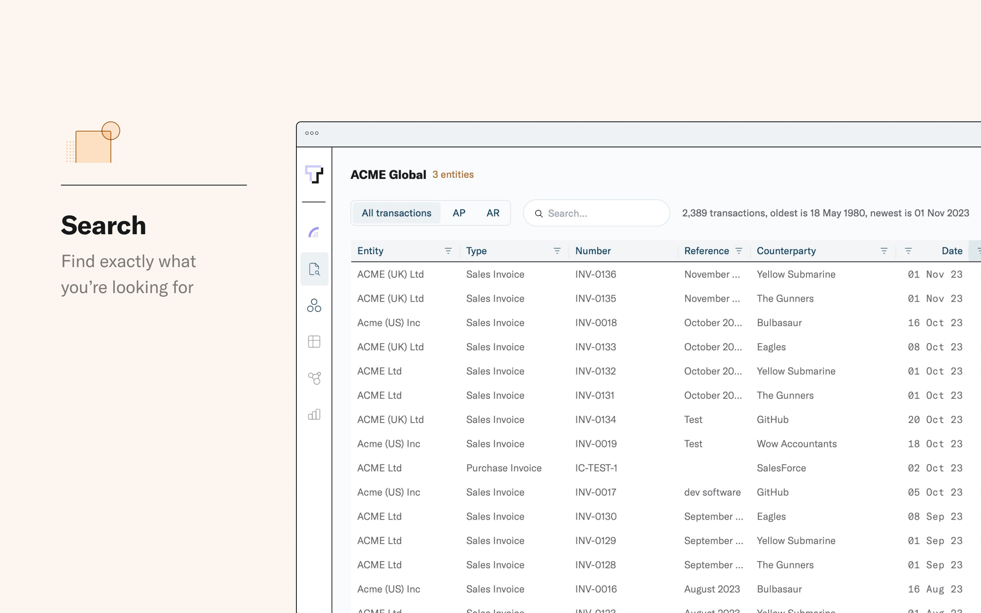Open the Reference column filter
981x613 pixels.
(x=739, y=251)
